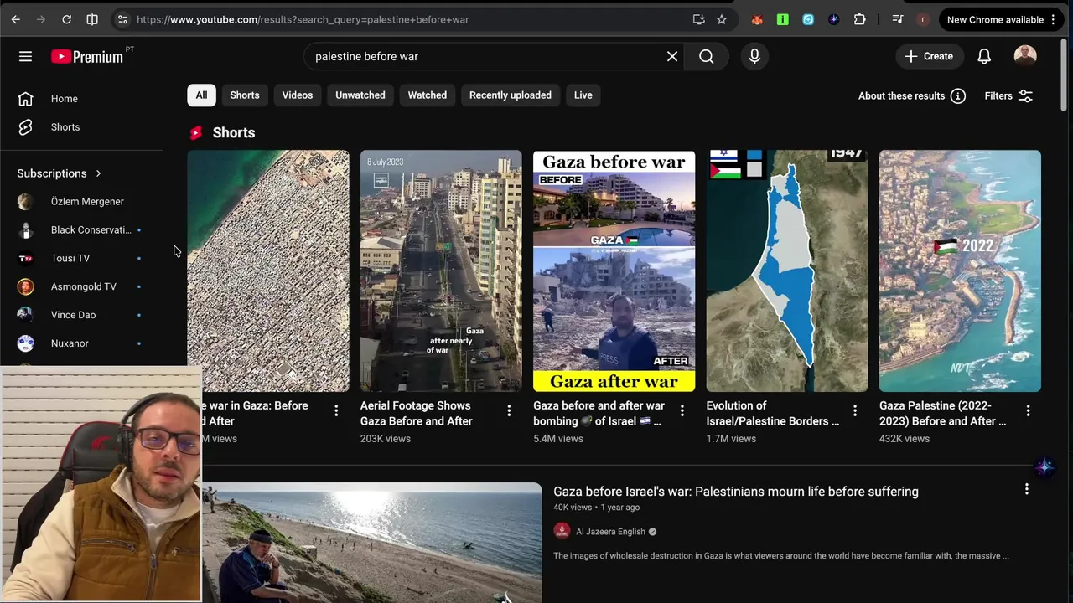The image size is (1073, 603).
Task: Toggle browser side panel icon
Action: (92, 19)
